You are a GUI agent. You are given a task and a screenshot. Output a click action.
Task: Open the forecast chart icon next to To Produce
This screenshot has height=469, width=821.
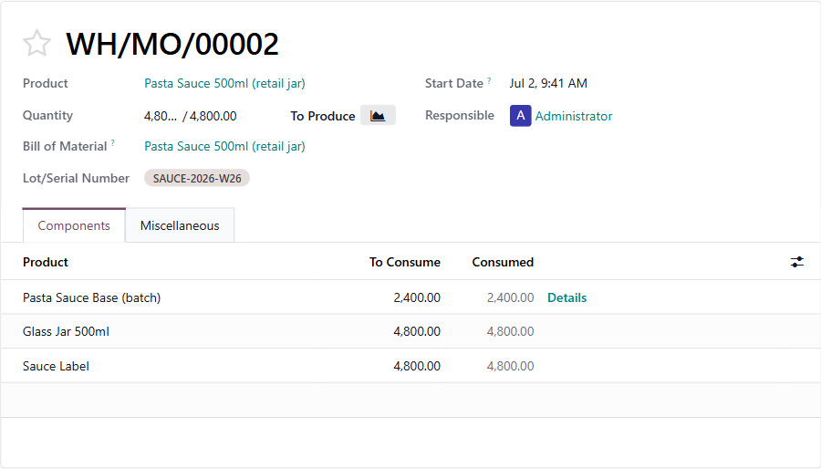(x=378, y=116)
